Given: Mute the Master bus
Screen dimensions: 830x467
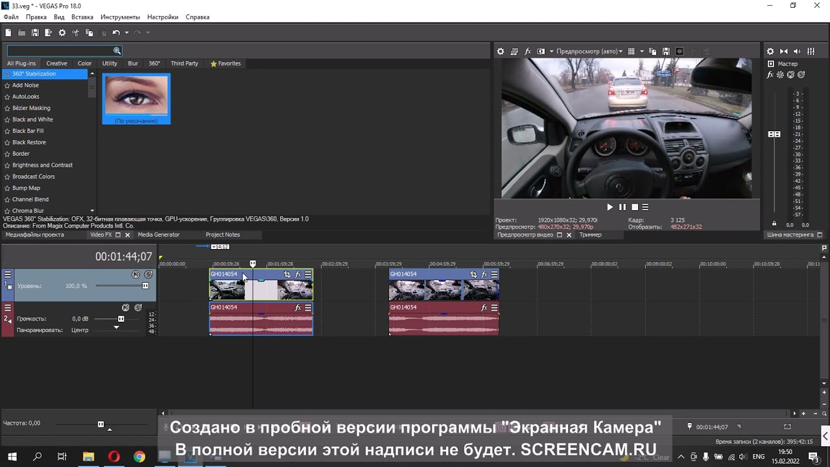Looking at the screenshot, I should [791, 75].
